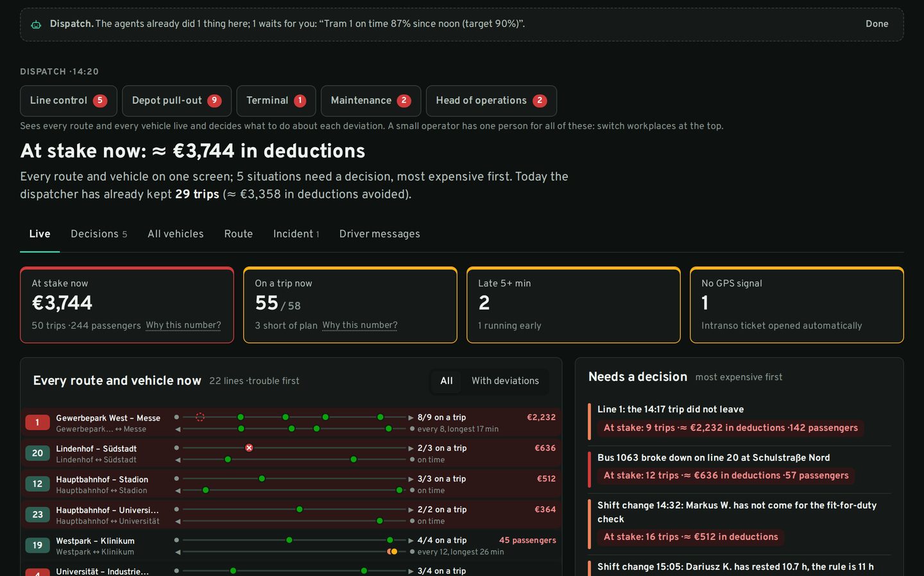Click the line 23 badge

coord(37,515)
